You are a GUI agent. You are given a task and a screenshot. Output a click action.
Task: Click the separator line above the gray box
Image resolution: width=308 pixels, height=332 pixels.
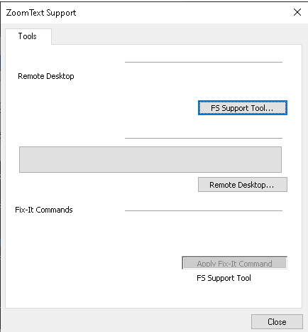204,138
